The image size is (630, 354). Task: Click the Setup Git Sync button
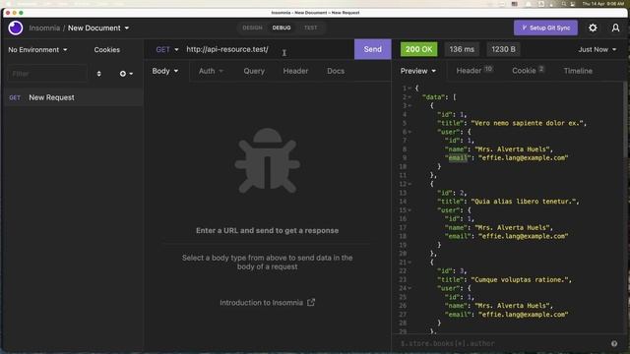pyautogui.click(x=545, y=28)
